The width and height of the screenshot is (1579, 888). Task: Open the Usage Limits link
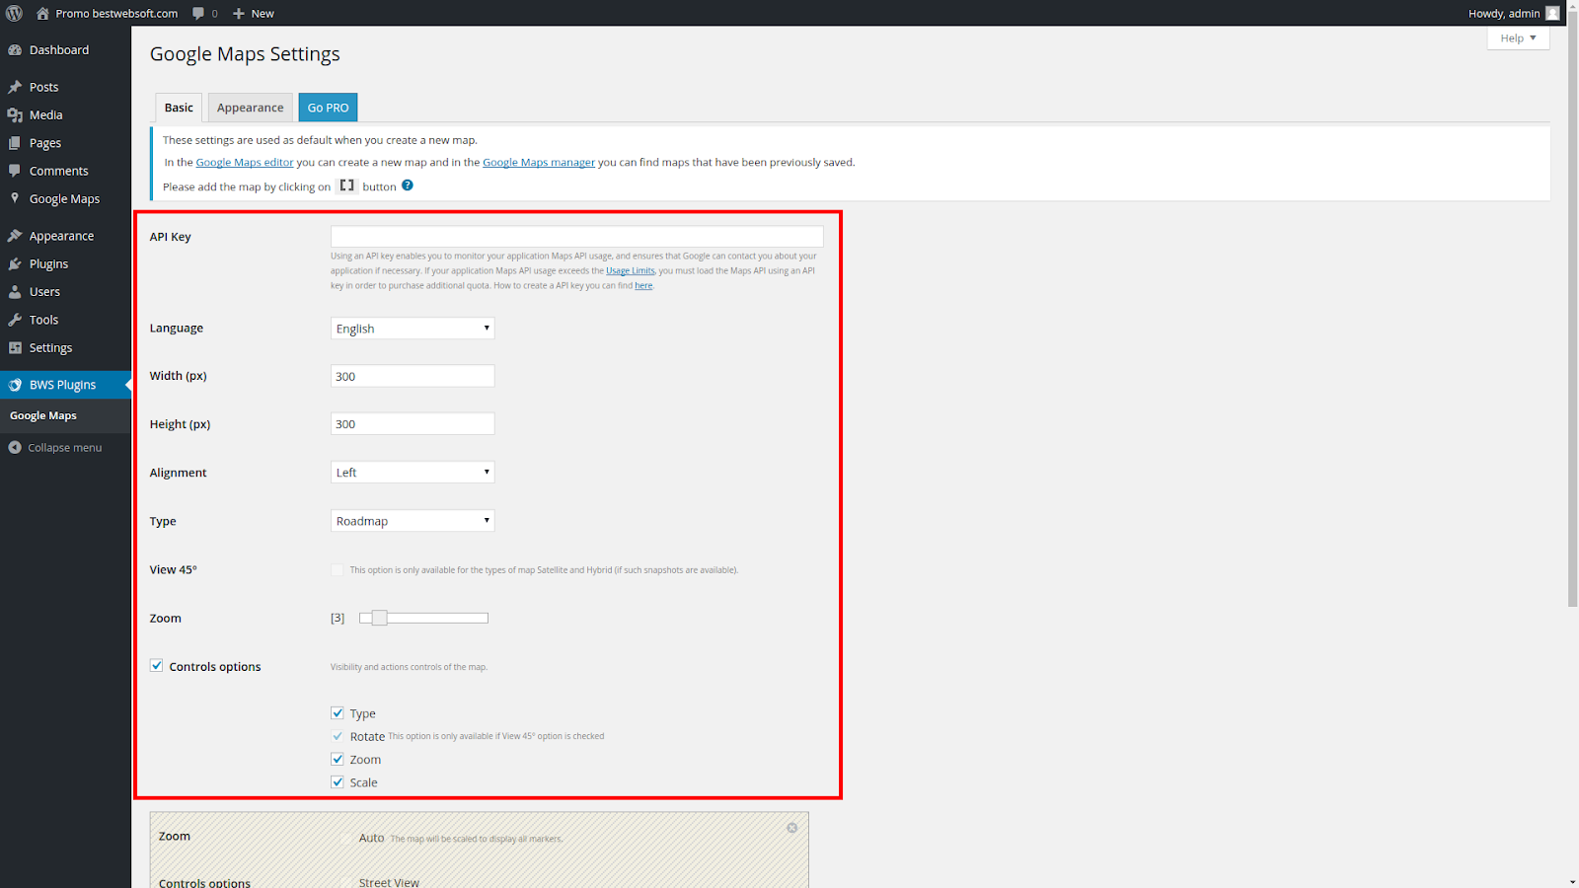[631, 270]
